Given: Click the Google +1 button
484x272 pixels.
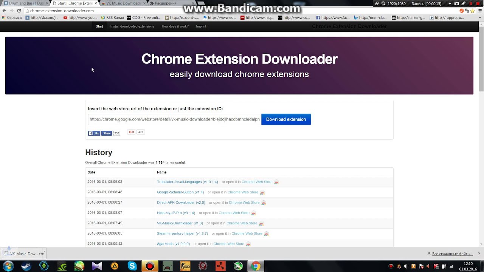Looking at the screenshot, I should [132, 132].
